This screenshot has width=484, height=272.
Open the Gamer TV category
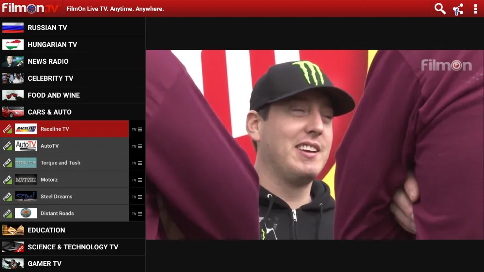pyautogui.click(x=73, y=264)
